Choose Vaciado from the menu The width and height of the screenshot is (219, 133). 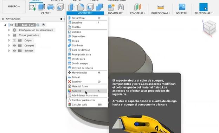coord(87,32)
